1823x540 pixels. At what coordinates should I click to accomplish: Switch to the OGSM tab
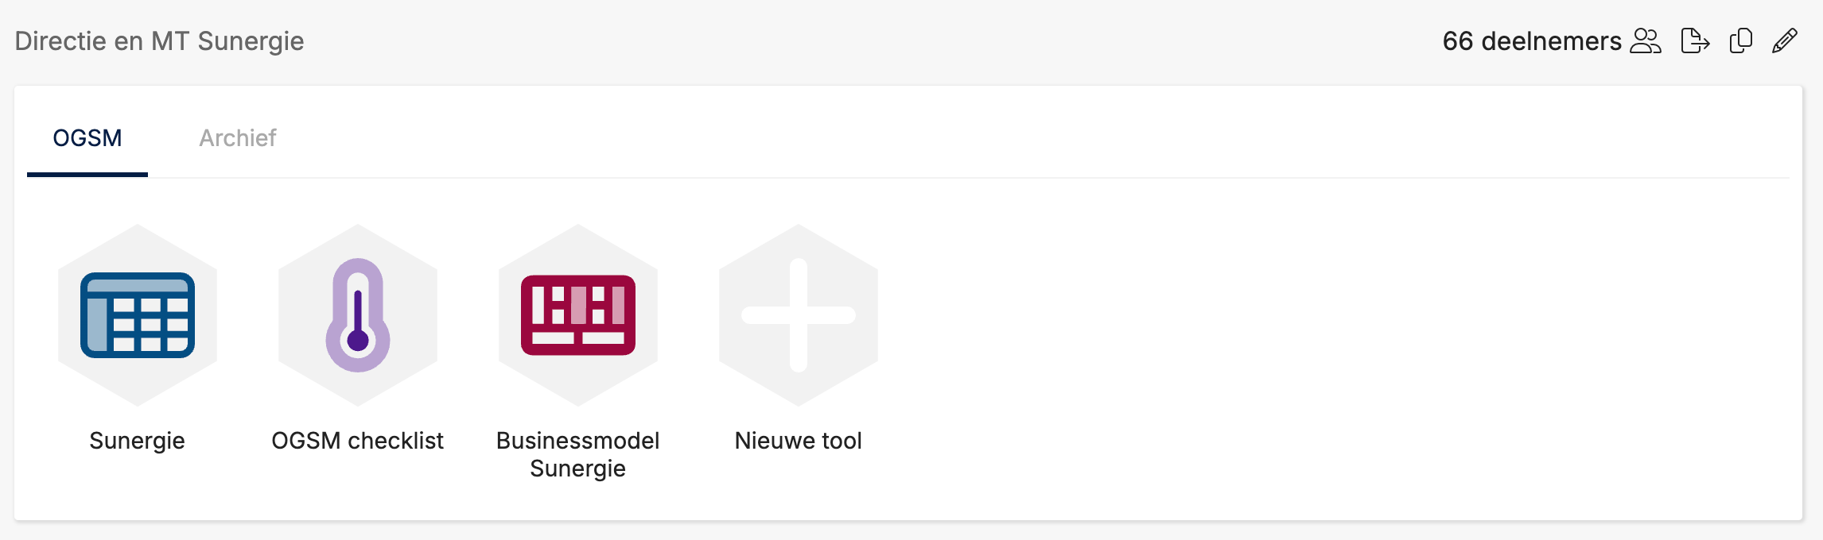(87, 138)
